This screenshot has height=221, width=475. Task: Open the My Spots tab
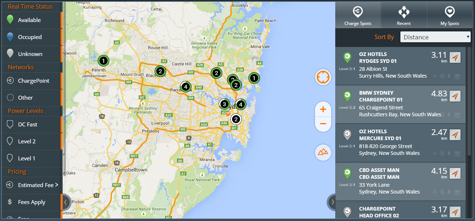(450, 15)
